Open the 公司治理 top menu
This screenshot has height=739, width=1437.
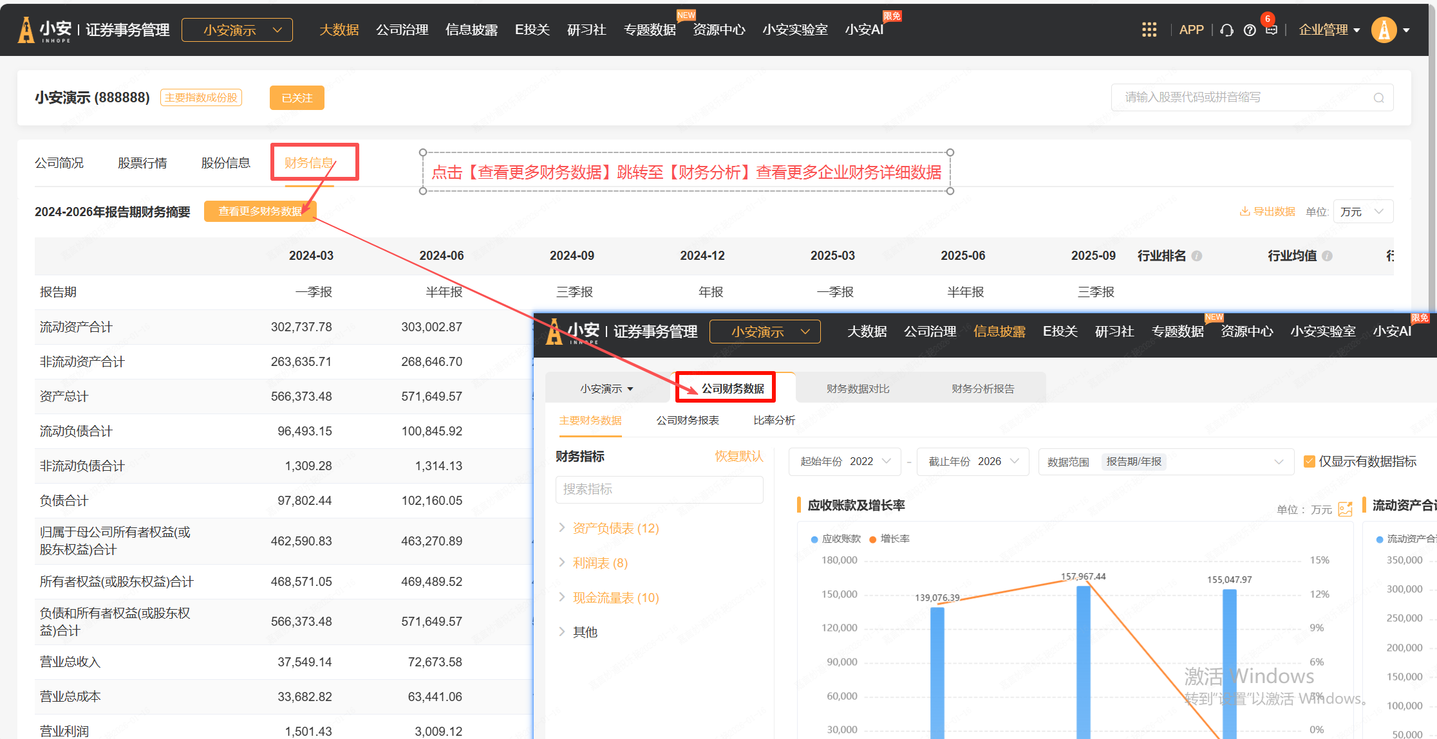402,30
